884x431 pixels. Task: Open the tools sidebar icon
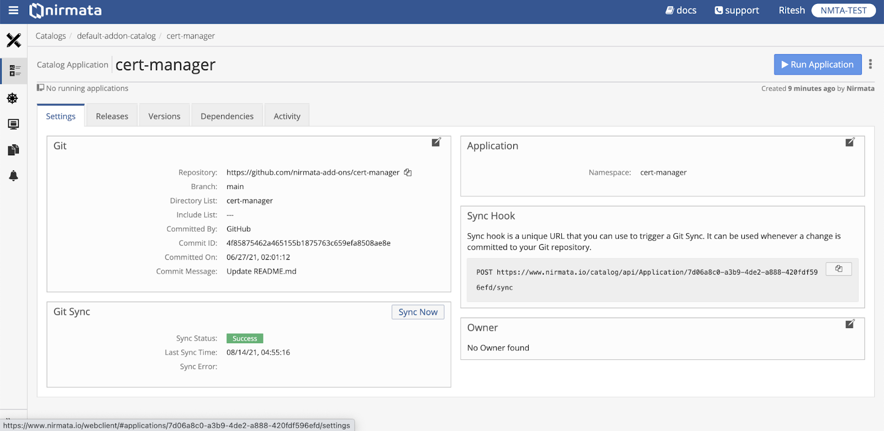point(14,40)
